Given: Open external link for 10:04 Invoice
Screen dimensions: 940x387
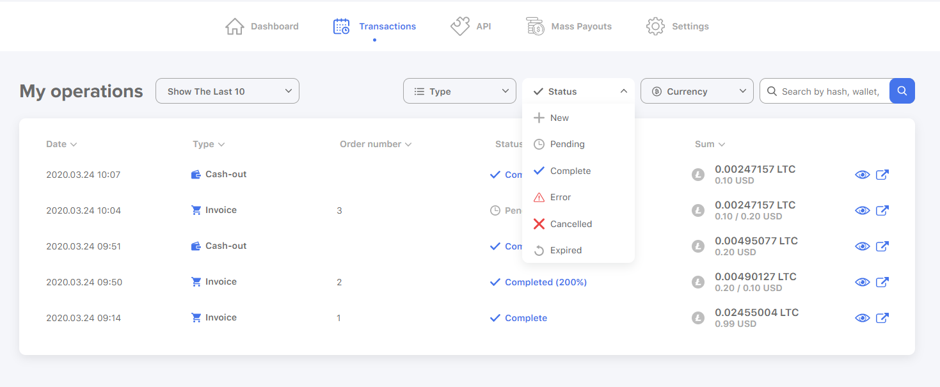Looking at the screenshot, I should coord(882,210).
